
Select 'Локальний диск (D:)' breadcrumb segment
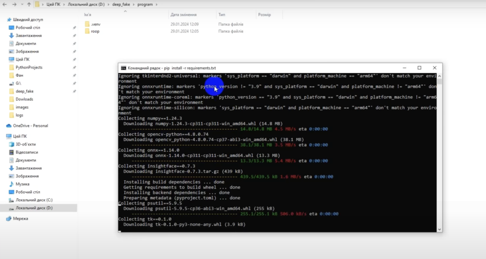(x=86, y=4)
